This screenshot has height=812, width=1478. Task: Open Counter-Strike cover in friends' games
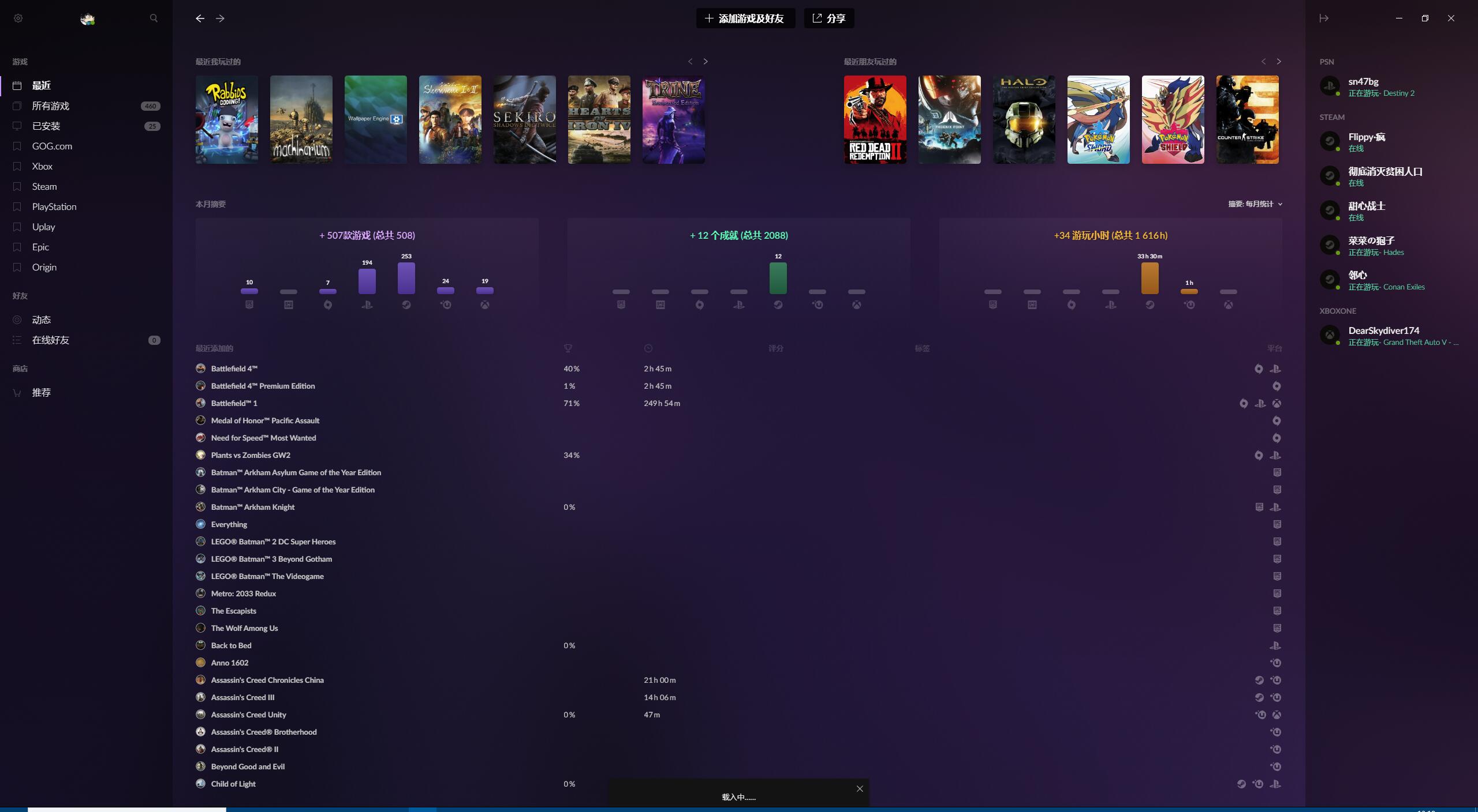1248,119
